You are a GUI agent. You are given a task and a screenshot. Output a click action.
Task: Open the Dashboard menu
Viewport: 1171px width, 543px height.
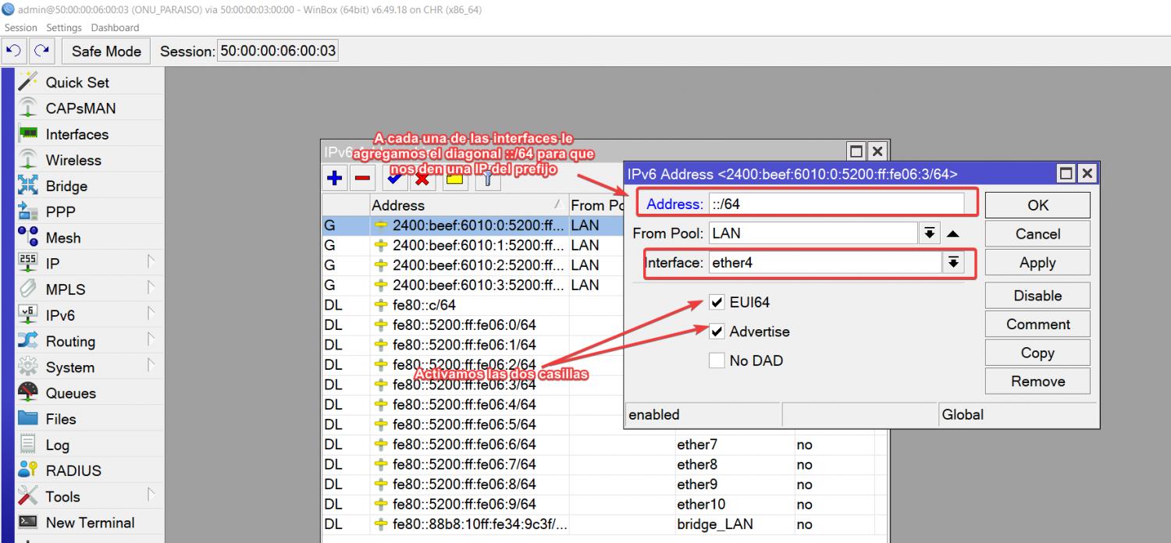click(x=115, y=27)
